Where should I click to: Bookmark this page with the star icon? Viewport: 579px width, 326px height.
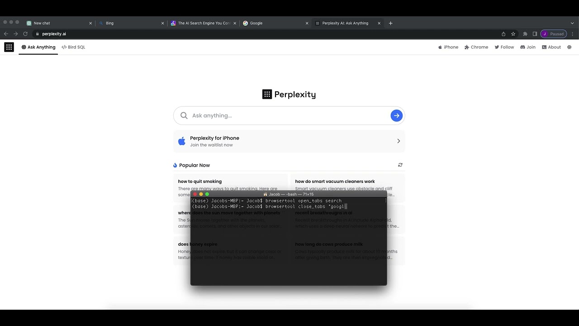pos(513,34)
